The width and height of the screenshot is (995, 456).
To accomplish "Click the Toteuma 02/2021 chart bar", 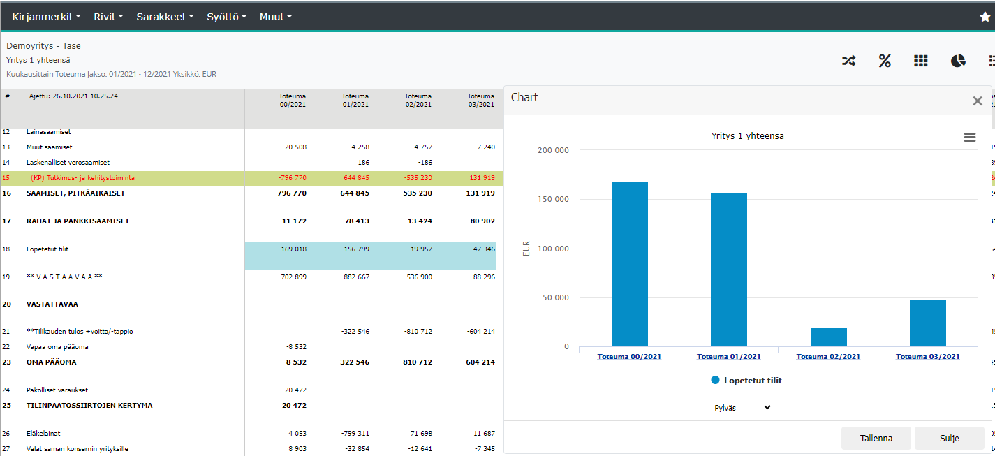I will (828, 337).
